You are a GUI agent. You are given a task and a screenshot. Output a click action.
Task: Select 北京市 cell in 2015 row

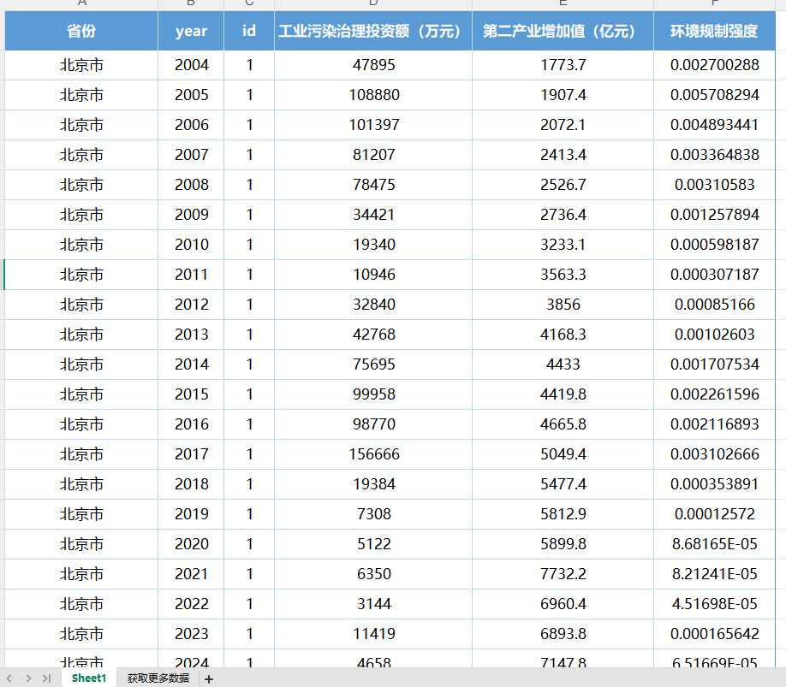coord(81,394)
